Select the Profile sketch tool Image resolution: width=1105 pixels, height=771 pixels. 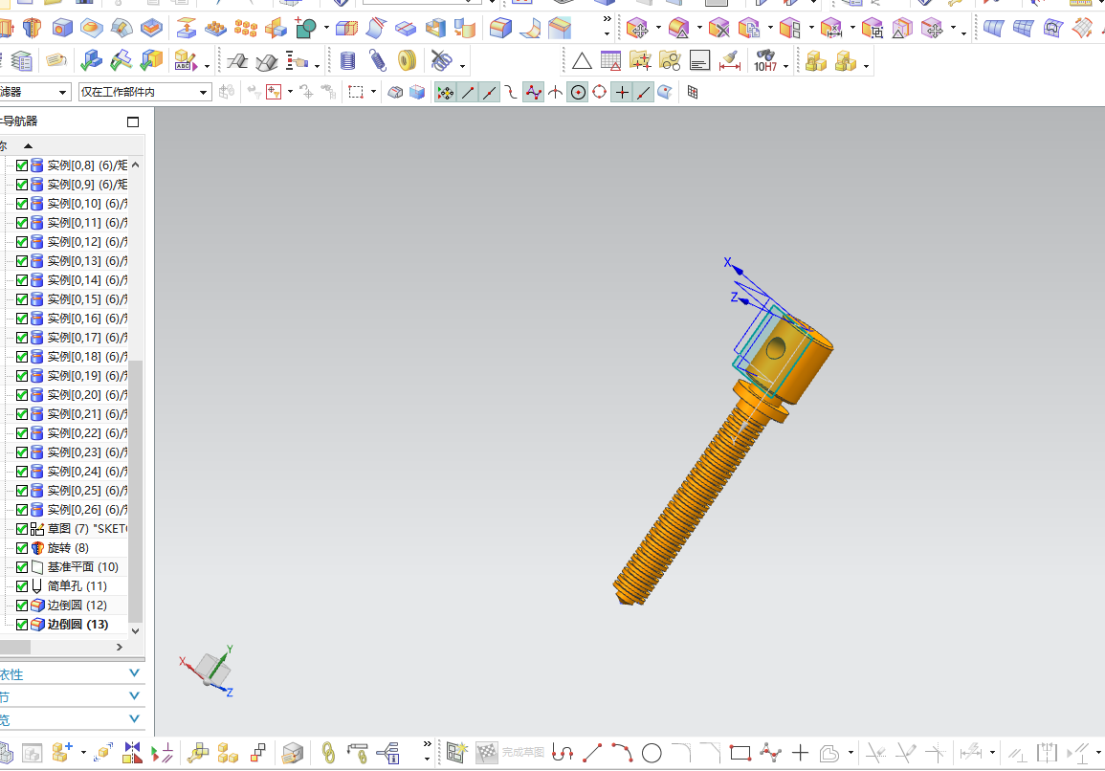coord(563,753)
